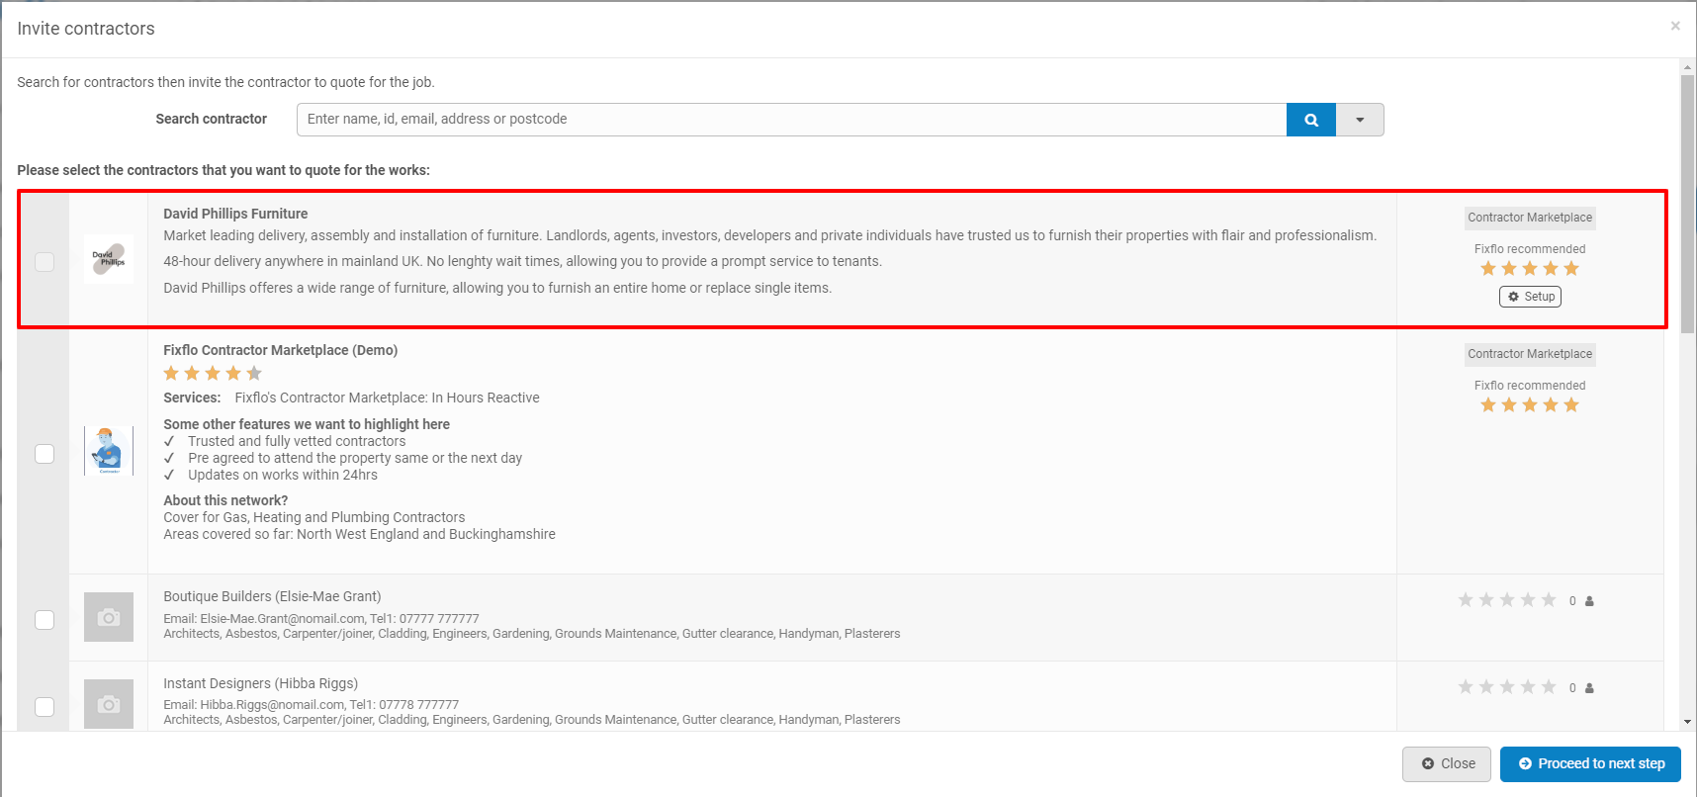
Task: Open the search options dropdown arrow
Action: pos(1360,120)
